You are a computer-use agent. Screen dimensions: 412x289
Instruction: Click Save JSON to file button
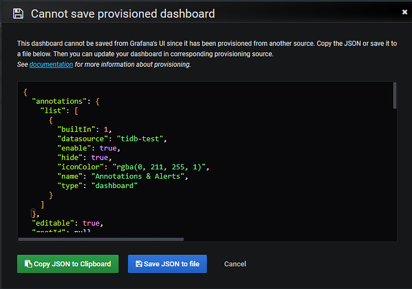[167, 264]
